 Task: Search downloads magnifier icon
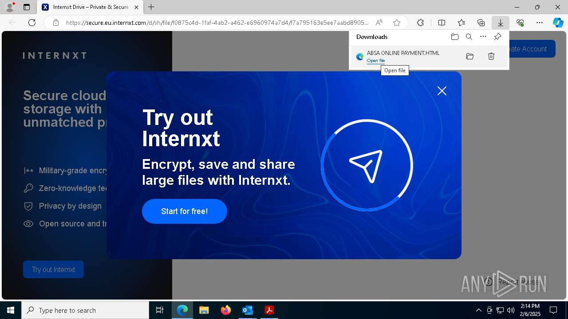pyautogui.click(x=469, y=37)
